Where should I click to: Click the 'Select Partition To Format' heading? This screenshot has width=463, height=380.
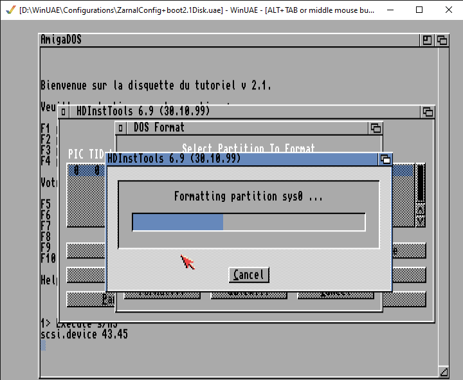(248, 148)
